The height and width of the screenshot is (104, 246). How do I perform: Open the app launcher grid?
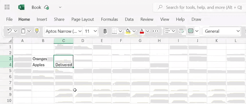7,7
